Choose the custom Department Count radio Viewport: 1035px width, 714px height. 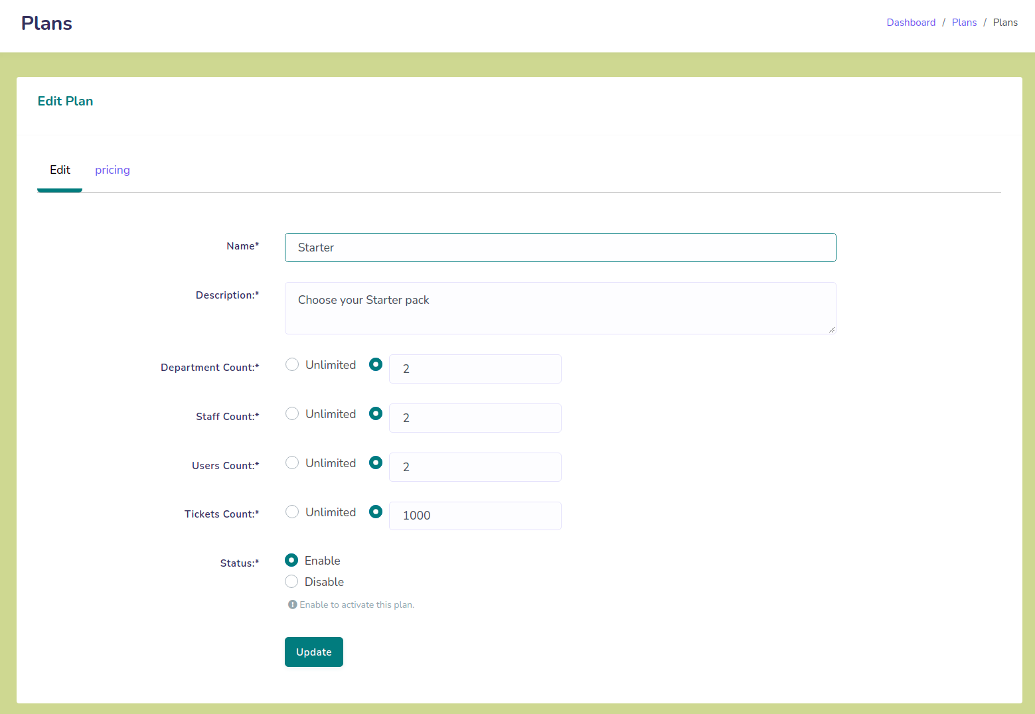376,364
